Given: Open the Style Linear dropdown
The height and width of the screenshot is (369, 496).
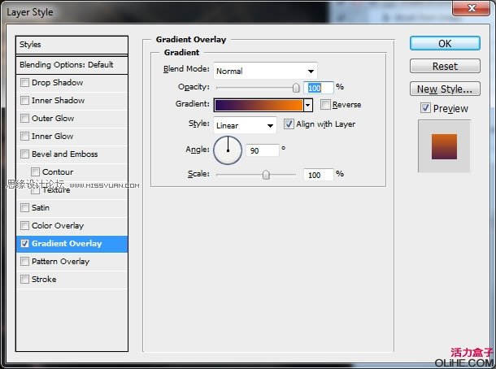Looking at the screenshot, I should pos(245,125).
